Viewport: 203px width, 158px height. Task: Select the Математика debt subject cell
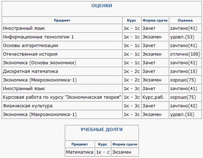[x=80, y=152]
